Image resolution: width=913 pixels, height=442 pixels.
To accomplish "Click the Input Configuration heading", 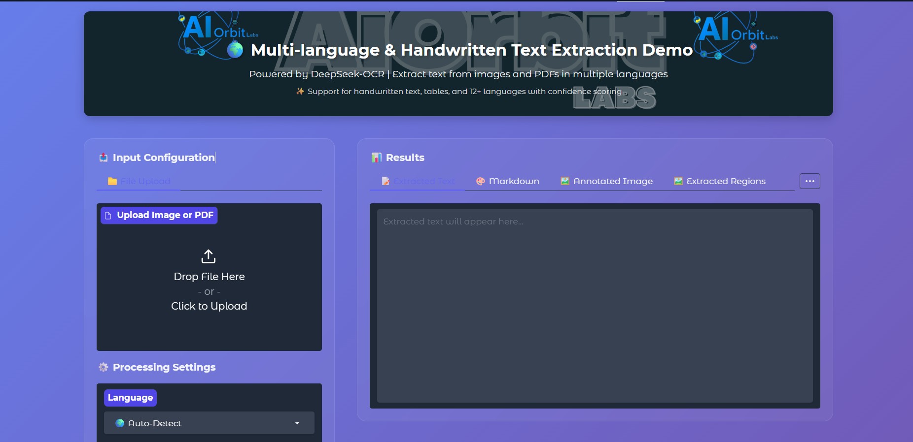I will 164,158.
